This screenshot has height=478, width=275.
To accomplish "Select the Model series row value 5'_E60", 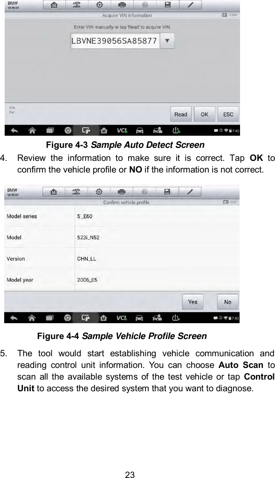I will pyautogui.click(x=85, y=216).
